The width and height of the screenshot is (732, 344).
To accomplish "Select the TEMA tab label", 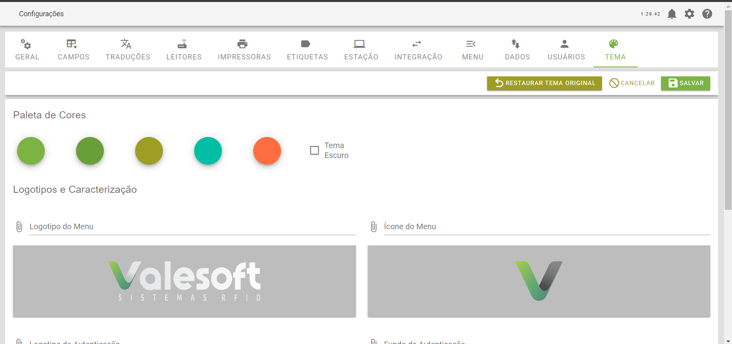I will click(615, 57).
